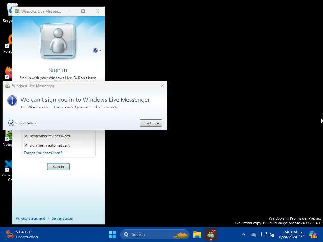The image size is (323, 242).
Task: Click the Sign in button in Messenger
Action: tap(58, 166)
